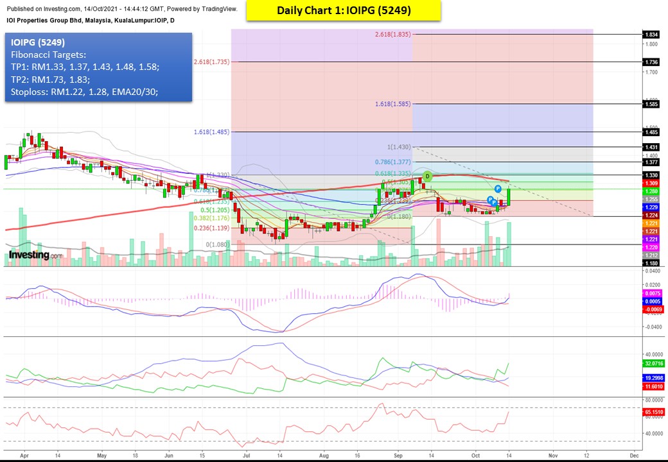The image size is (668, 462).
Task: Click the Investing.com logo watermark
Action: [35, 255]
